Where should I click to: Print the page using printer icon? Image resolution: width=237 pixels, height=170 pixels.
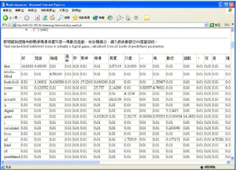[x=128, y=18]
